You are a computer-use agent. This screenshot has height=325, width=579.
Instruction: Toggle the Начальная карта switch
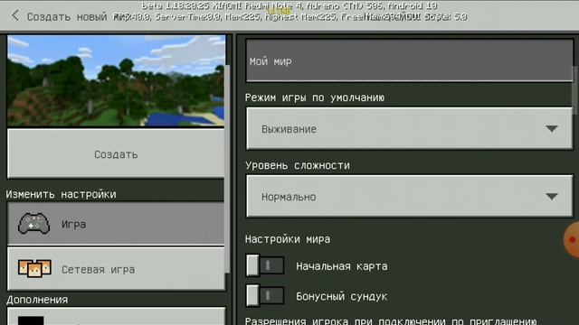(265, 265)
